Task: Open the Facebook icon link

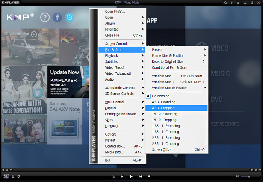Action: 57,17
